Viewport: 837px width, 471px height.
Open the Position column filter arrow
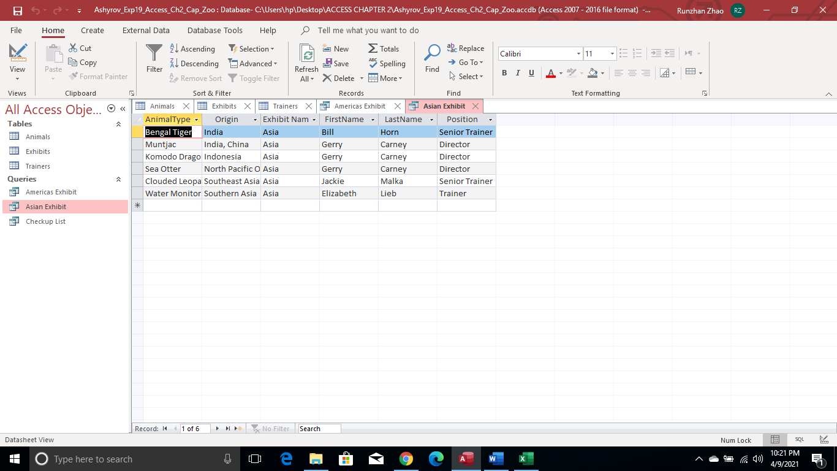click(490, 120)
